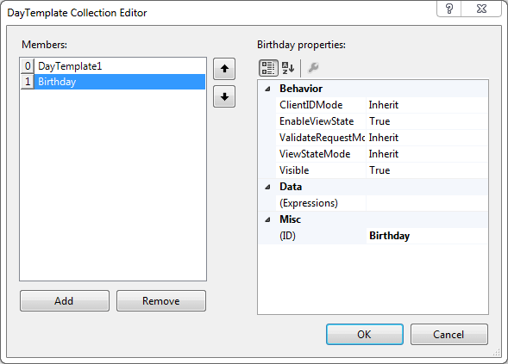Add a new member

point(65,301)
